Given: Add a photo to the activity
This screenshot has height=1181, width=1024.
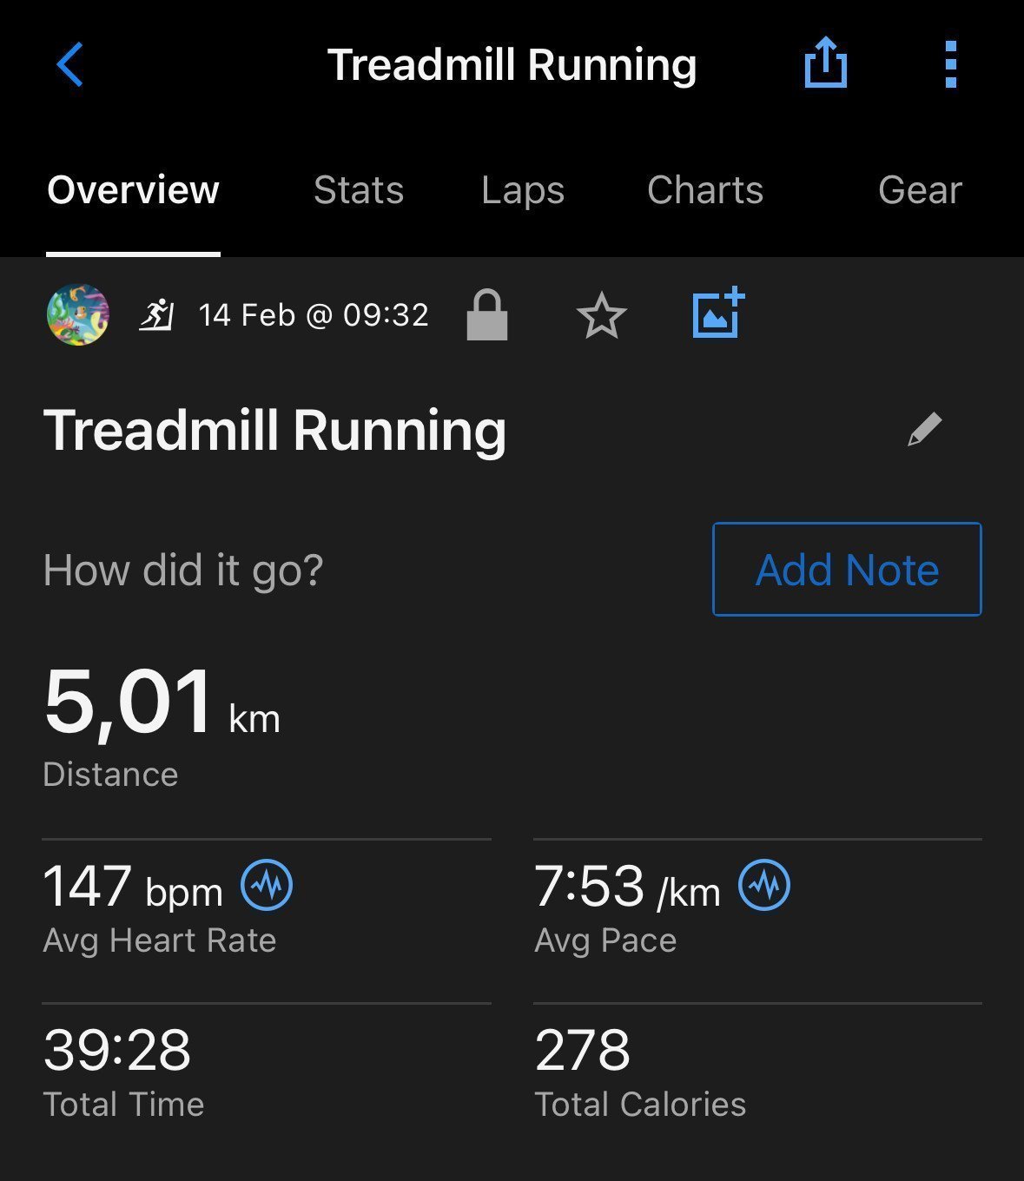Looking at the screenshot, I should coord(718,313).
